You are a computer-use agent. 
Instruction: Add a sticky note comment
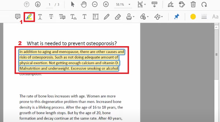pyautogui.click(x=18, y=17)
